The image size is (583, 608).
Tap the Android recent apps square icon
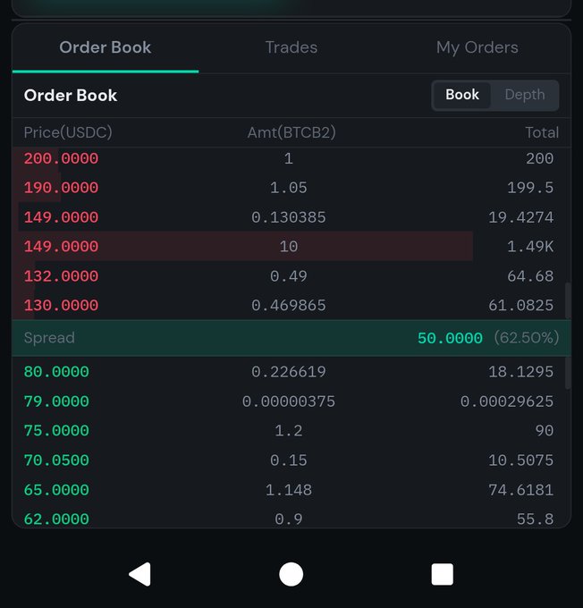pyautogui.click(x=443, y=574)
